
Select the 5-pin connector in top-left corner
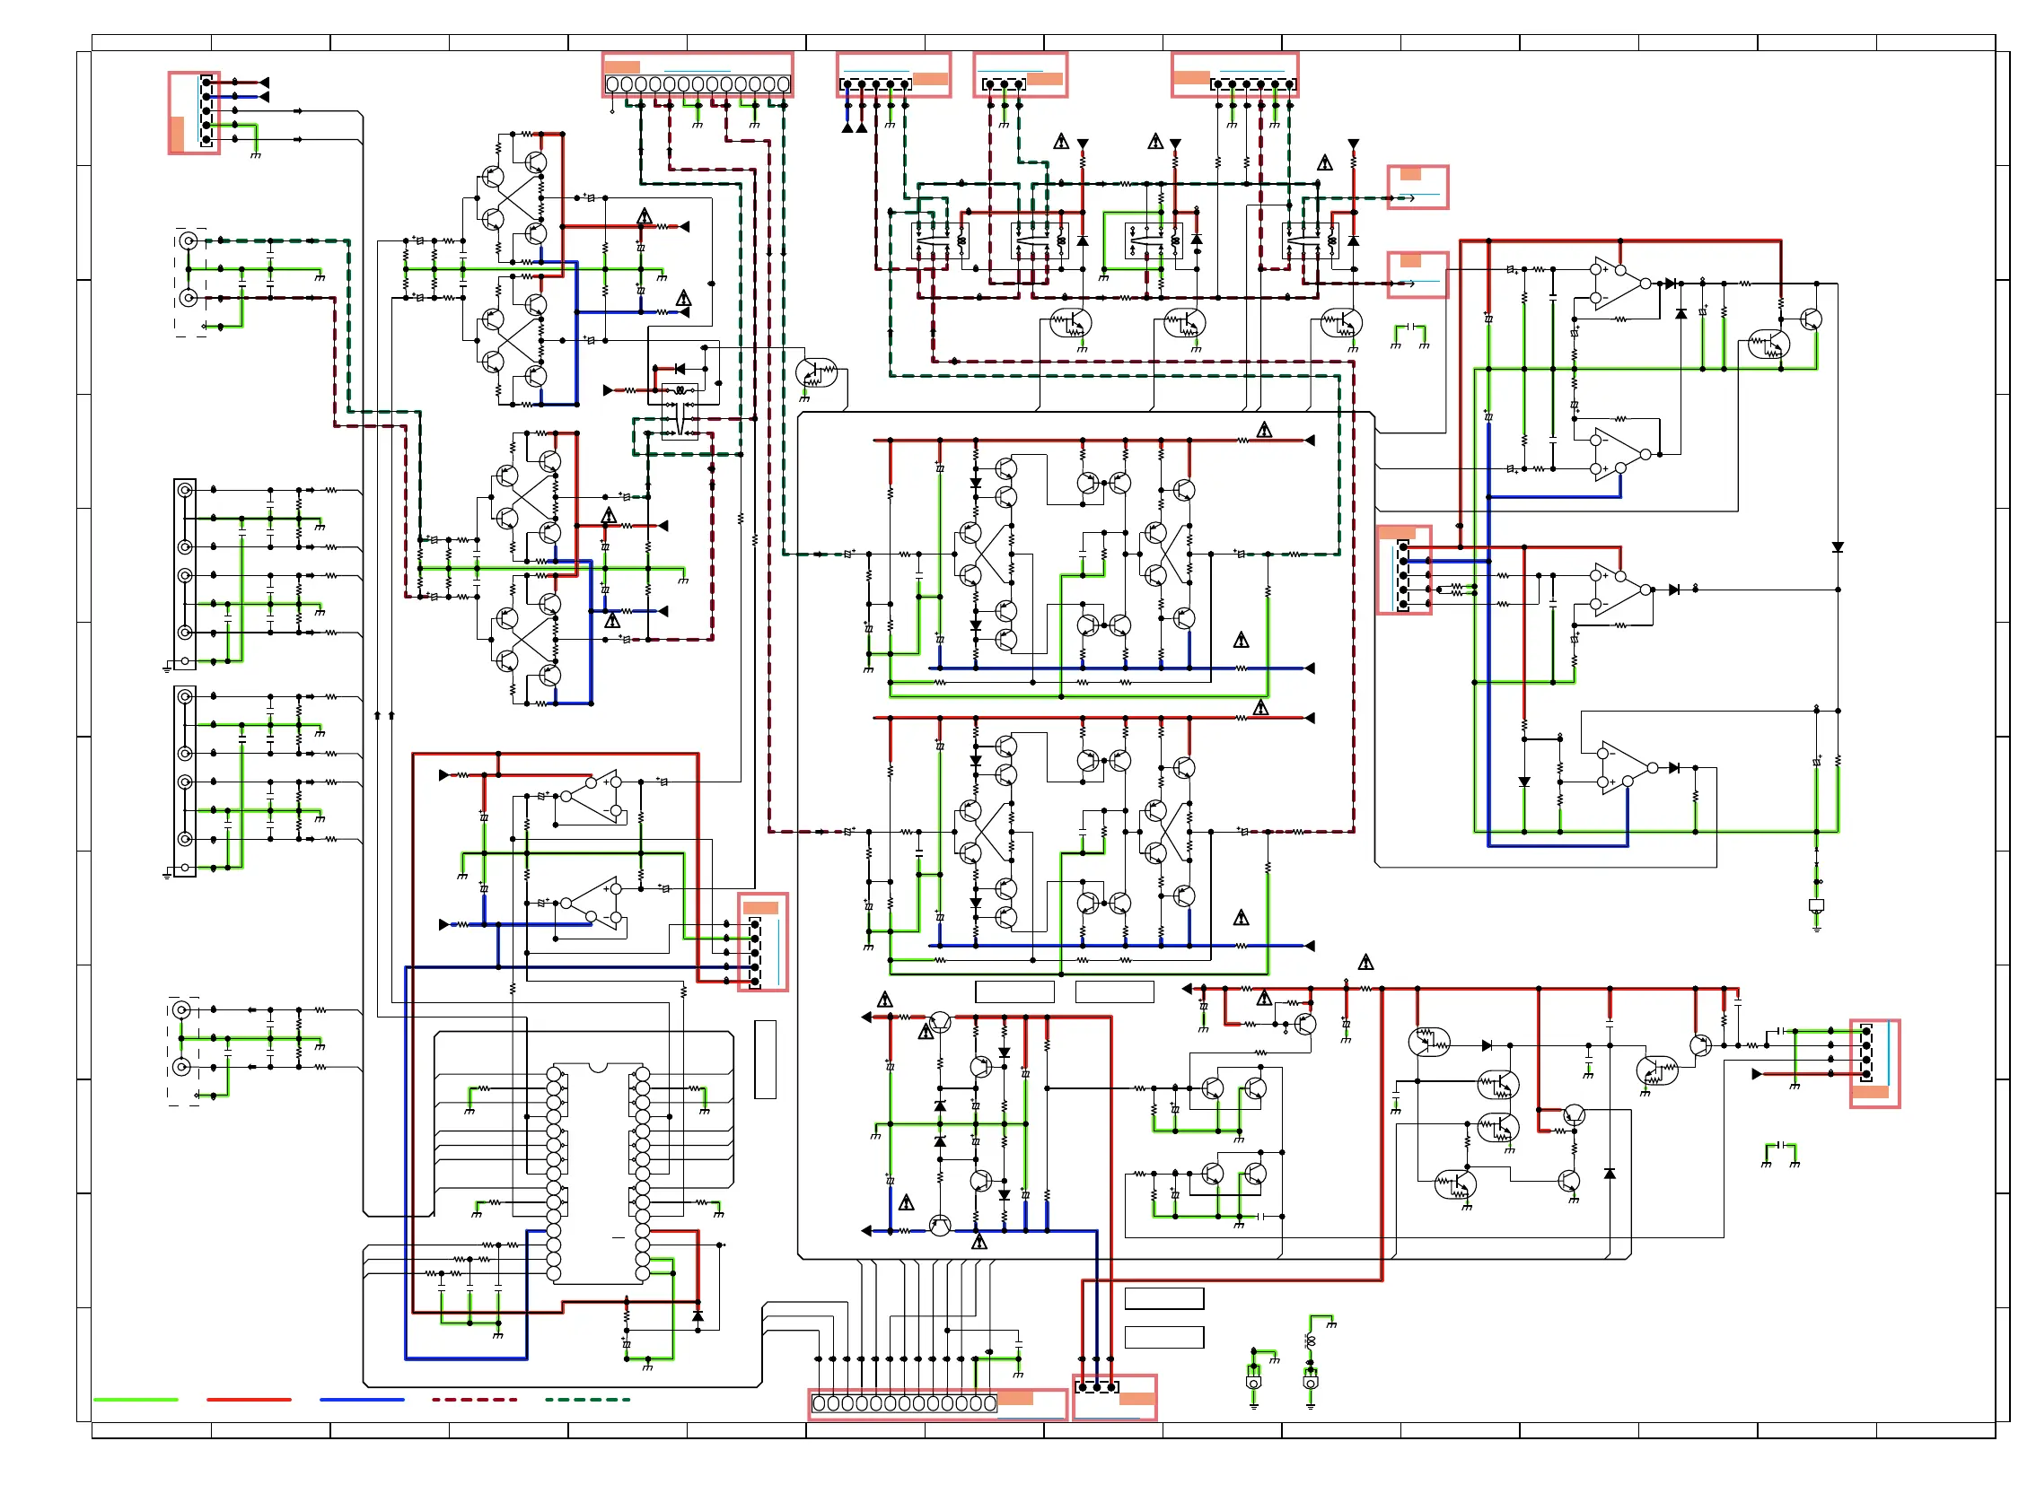pos(206,110)
